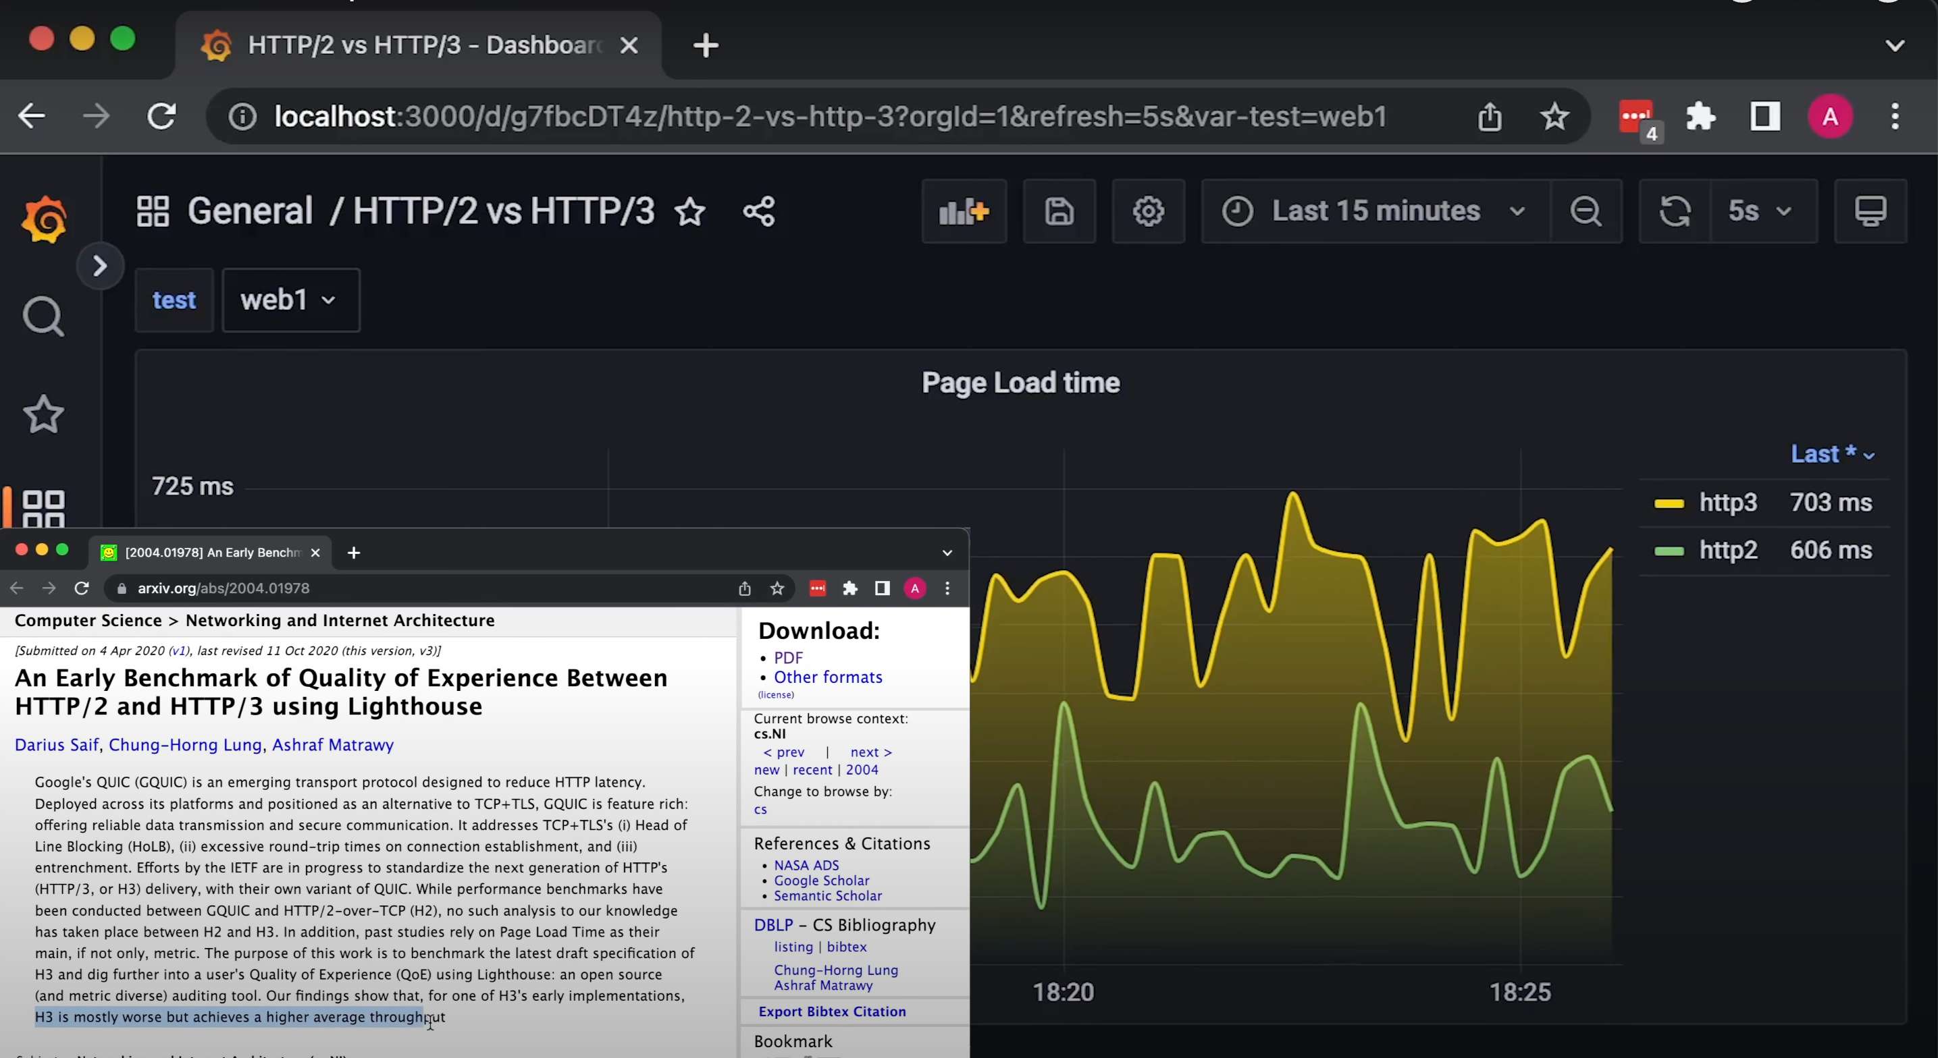The width and height of the screenshot is (1938, 1058).
Task: Click the localhost address bar
Action: (x=828, y=117)
